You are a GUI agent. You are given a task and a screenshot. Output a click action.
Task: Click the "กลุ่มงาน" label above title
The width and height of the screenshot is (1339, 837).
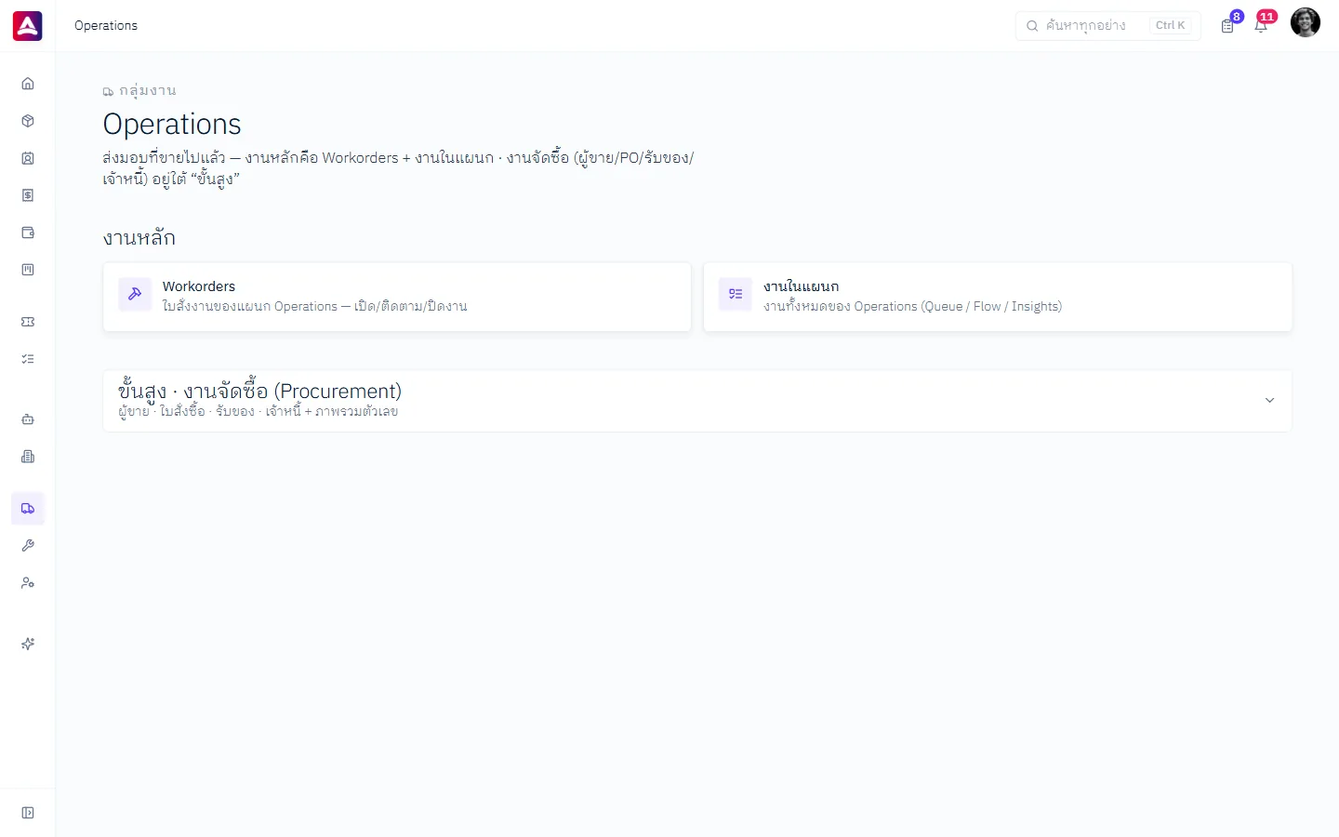pos(148,90)
